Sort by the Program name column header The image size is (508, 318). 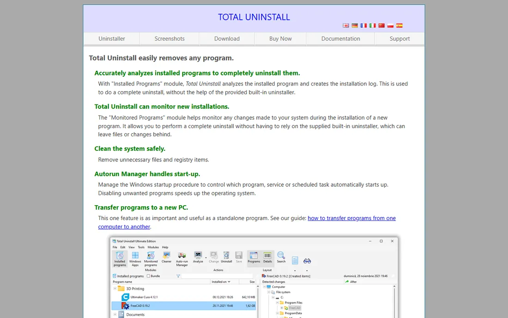[x=161, y=282]
